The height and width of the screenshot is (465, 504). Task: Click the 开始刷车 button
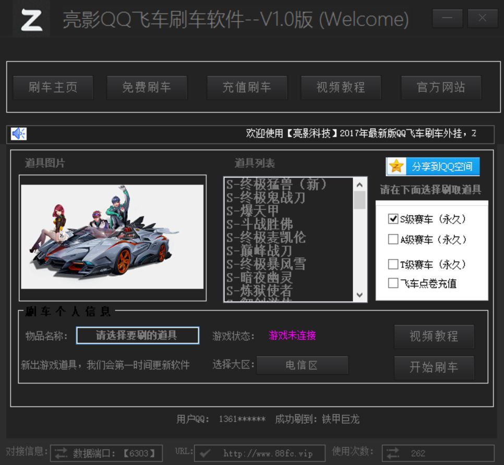click(434, 367)
